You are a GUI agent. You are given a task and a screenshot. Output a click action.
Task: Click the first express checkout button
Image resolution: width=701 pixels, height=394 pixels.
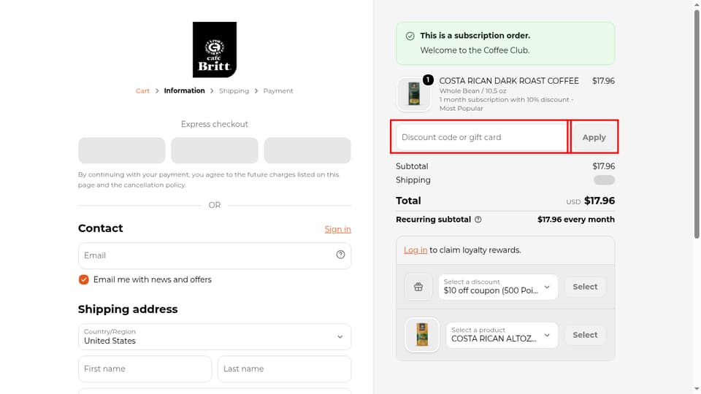(122, 150)
